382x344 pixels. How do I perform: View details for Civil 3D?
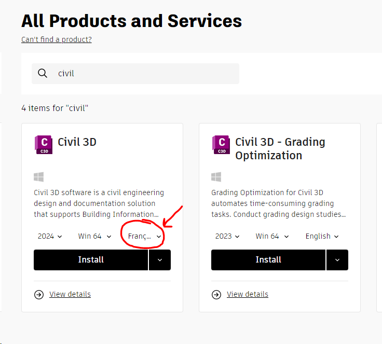70,295
